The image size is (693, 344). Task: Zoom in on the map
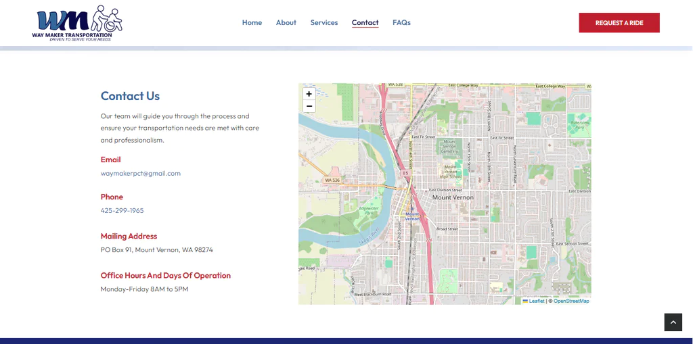tap(309, 94)
